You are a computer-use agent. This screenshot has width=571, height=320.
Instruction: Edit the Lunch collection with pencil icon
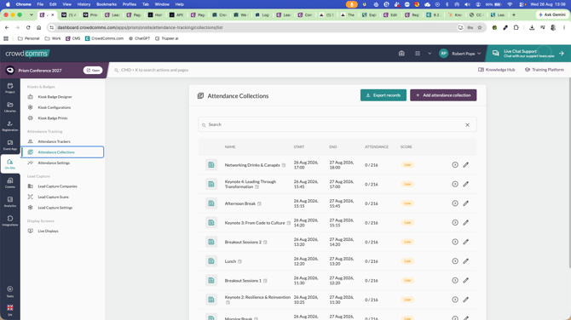466,261
